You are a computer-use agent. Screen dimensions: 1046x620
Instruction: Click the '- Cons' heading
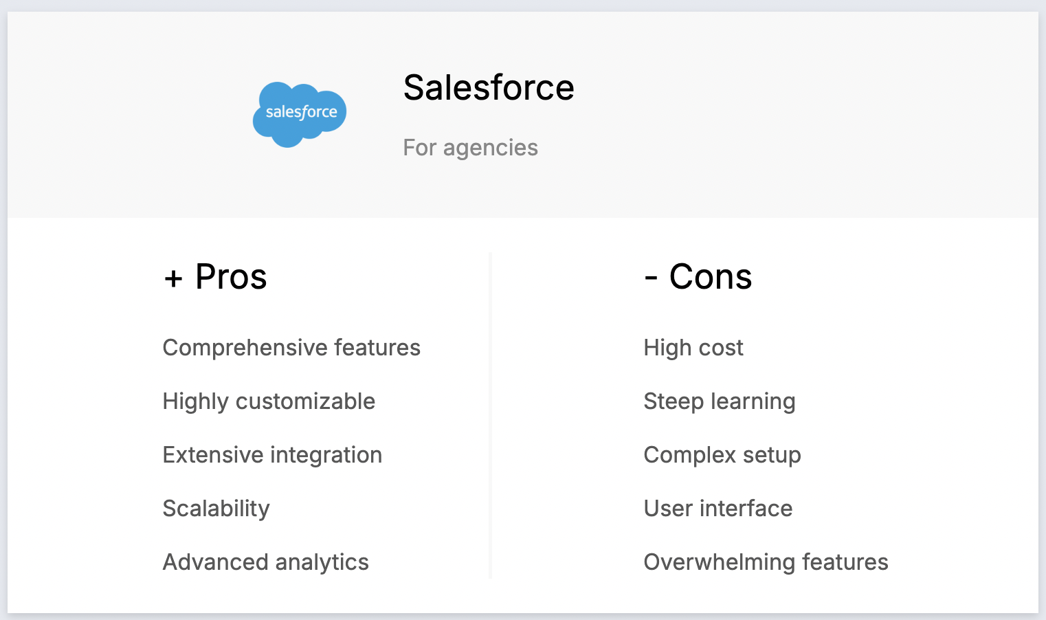pos(698,277)
